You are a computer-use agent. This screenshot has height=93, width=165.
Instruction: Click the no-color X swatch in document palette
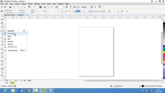tap(11, 83)
